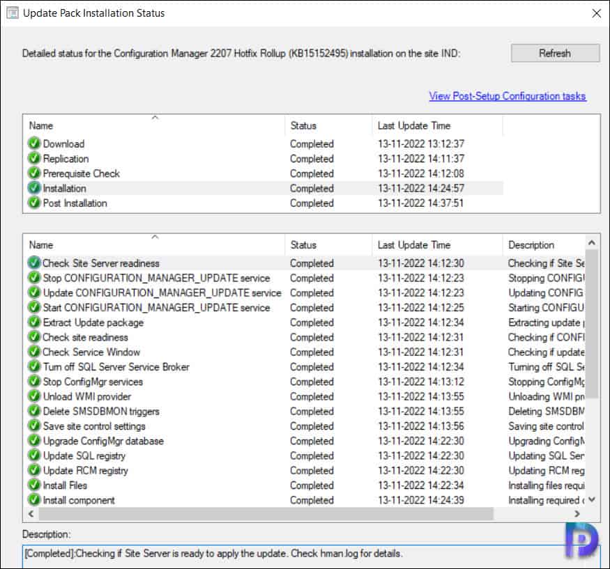
Task: Click the icon beside Delete SMSDBMON triggers
Action: 34,411
